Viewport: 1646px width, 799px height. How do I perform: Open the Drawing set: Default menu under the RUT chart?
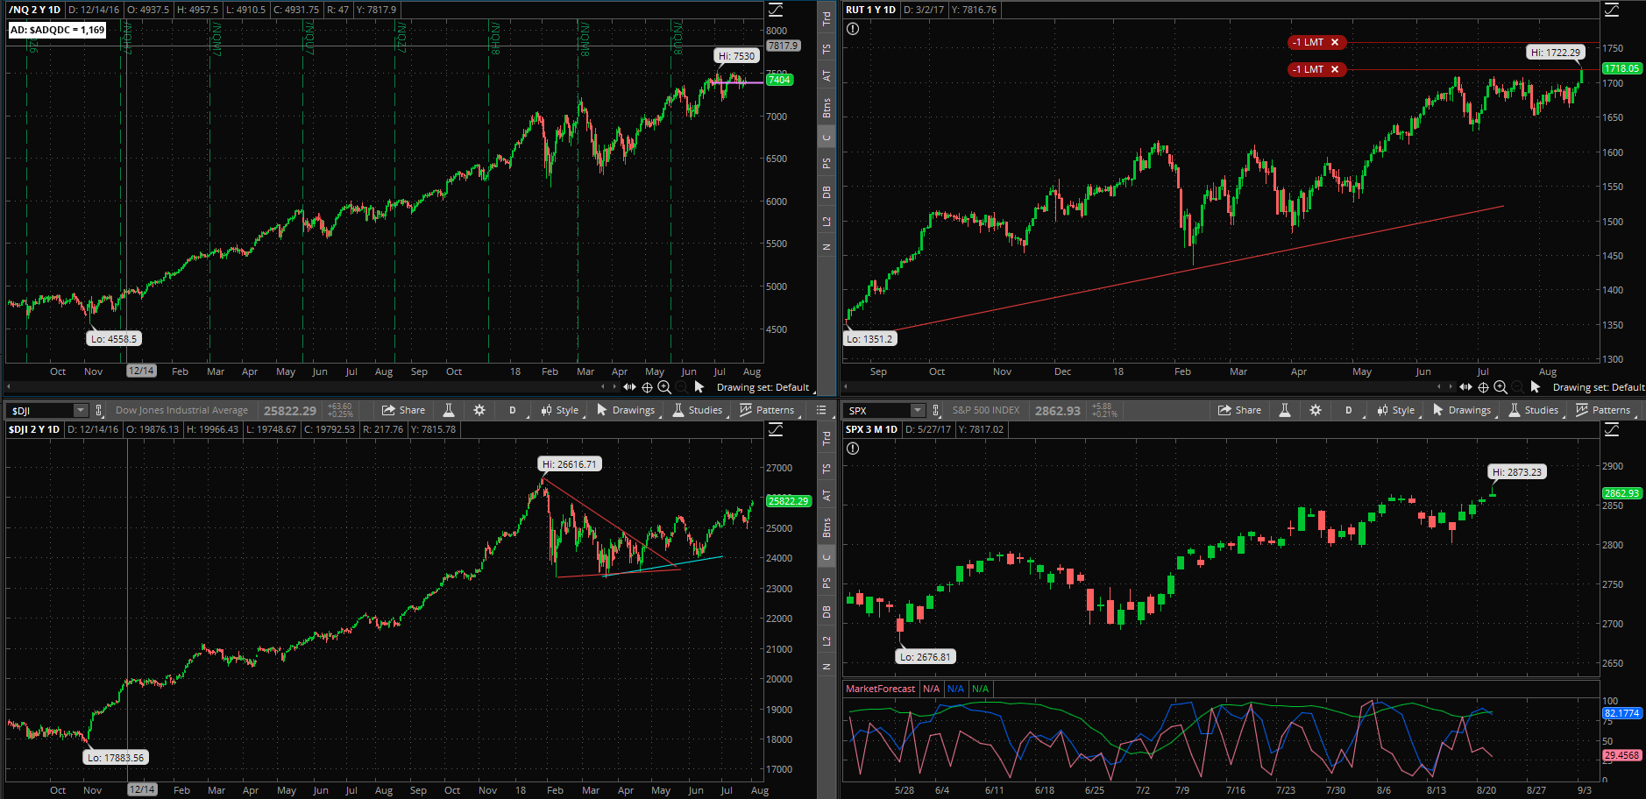pos(1598,387)
